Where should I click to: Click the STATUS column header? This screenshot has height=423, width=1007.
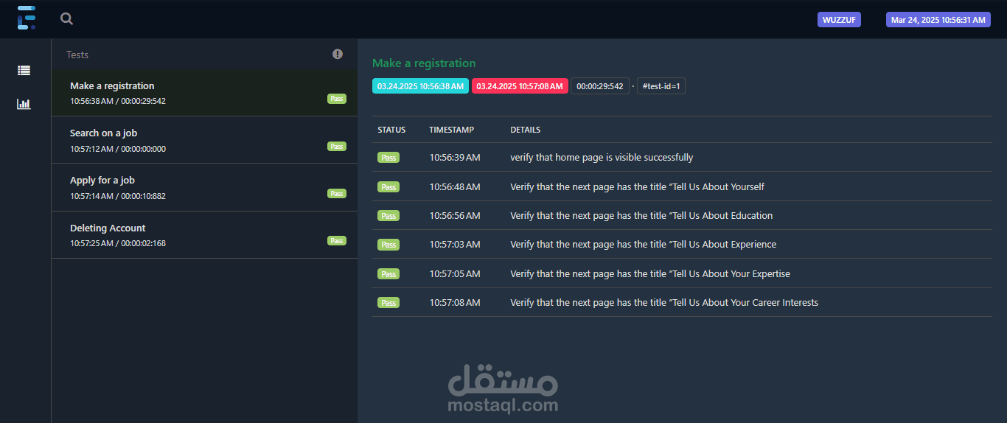point(391,130)
